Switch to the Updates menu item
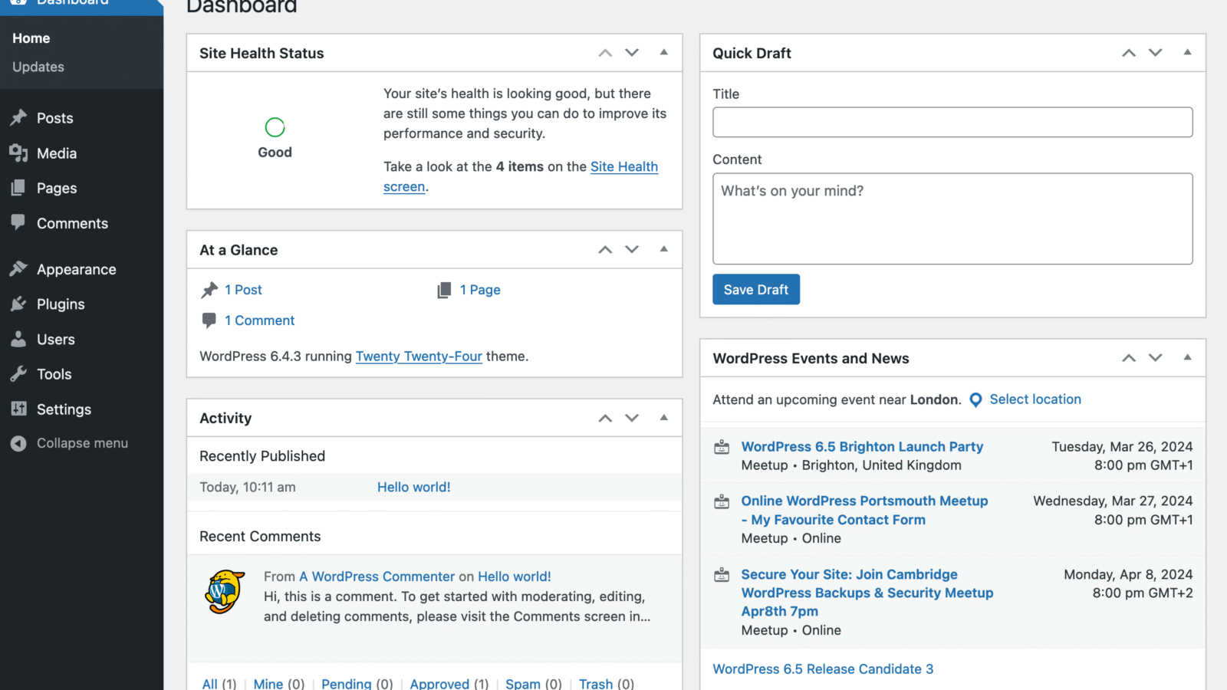 click(38, 67)
